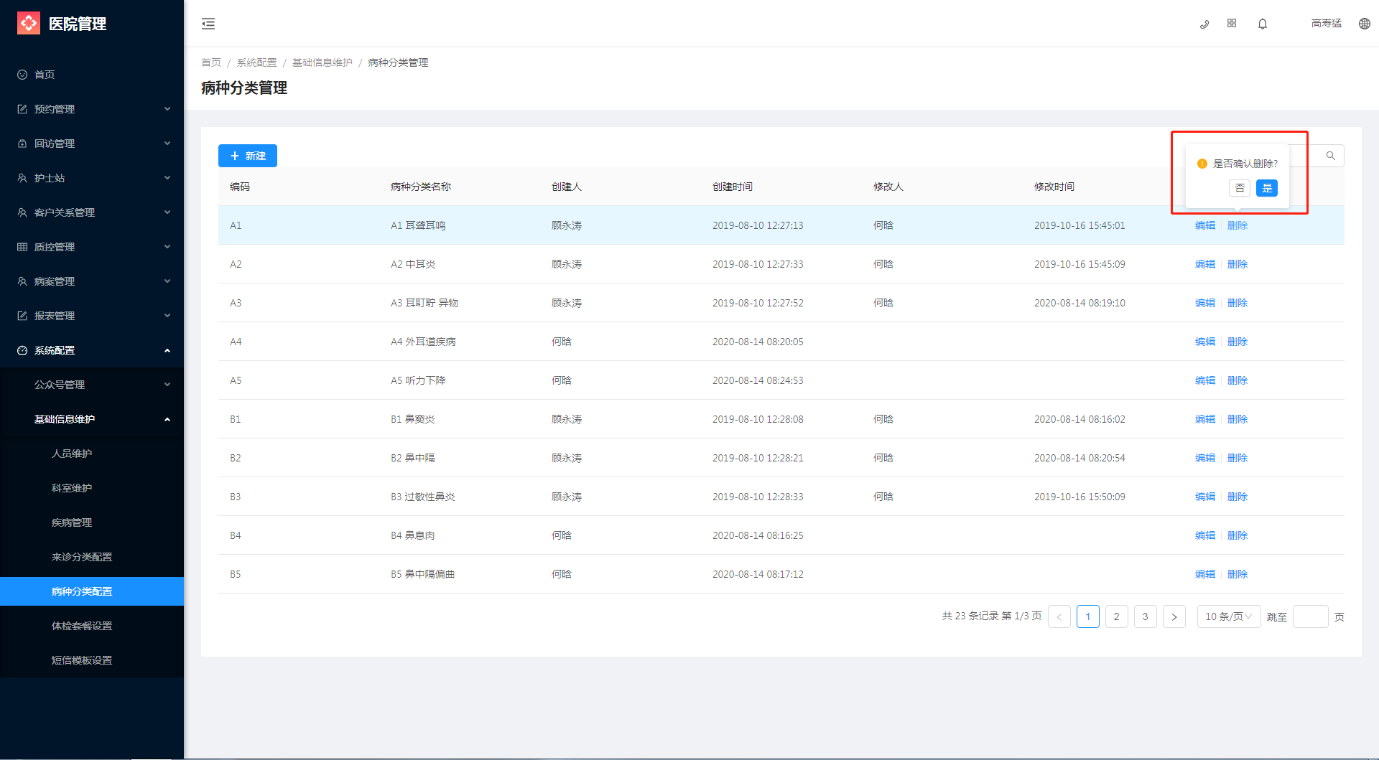Screen dimensions: 1379x760
Task: Click the 医院管理 logo icon
Action: click(x=29, y=23)
